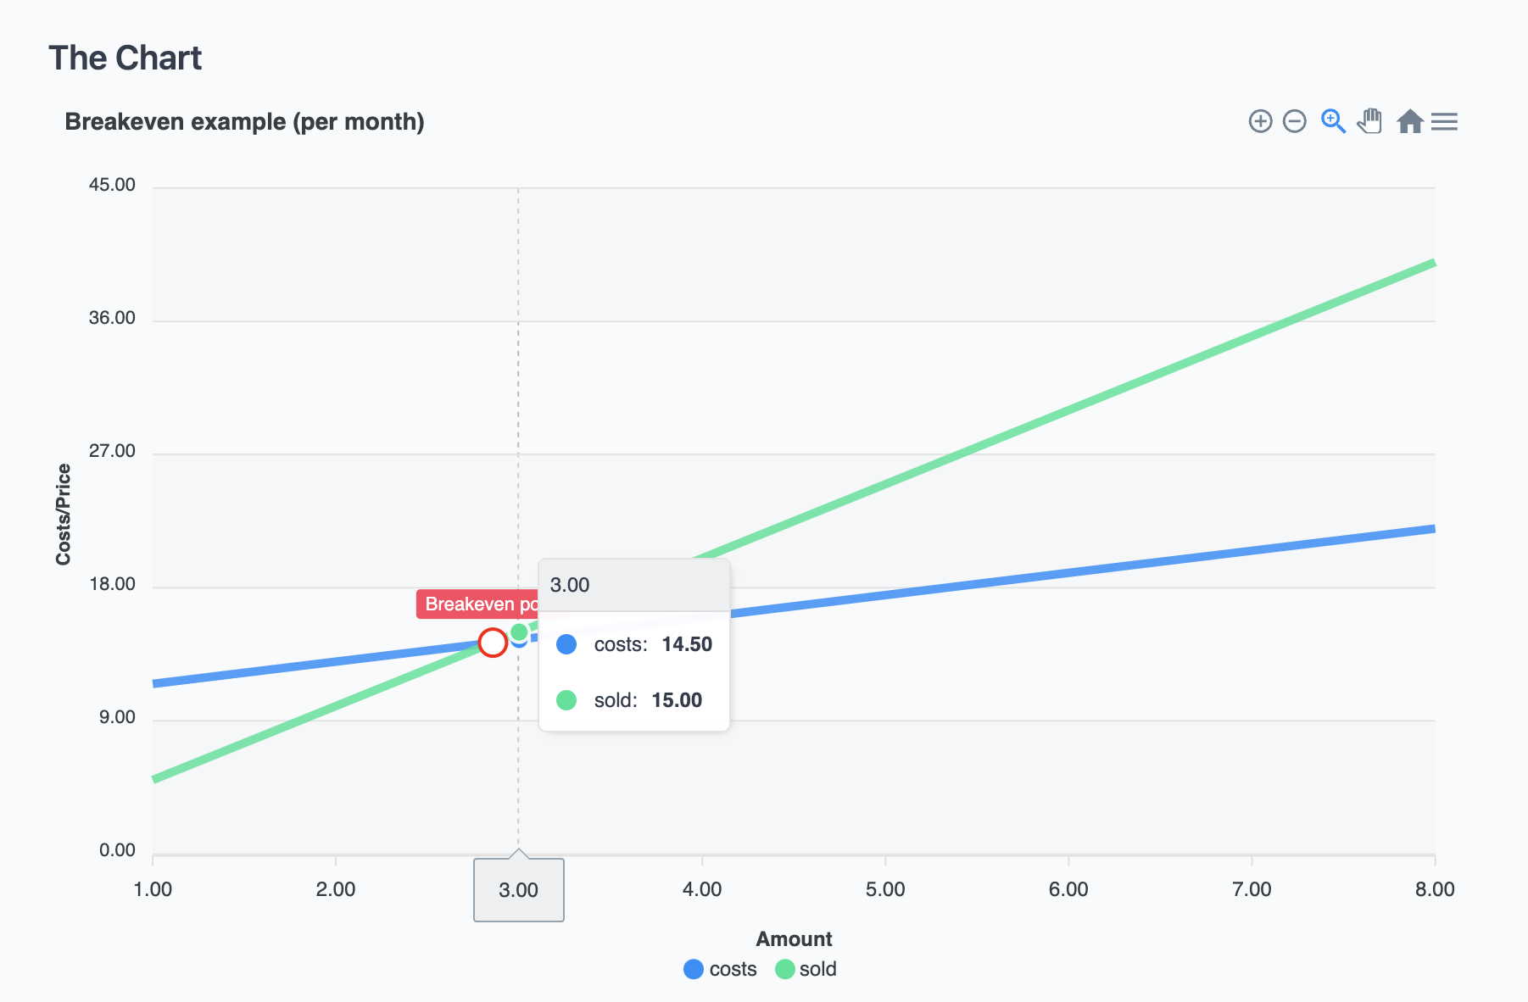Viewport: 1528px width, 1002px height.
Task: Click the red Breakeven point label
Action: click(477, 604)
